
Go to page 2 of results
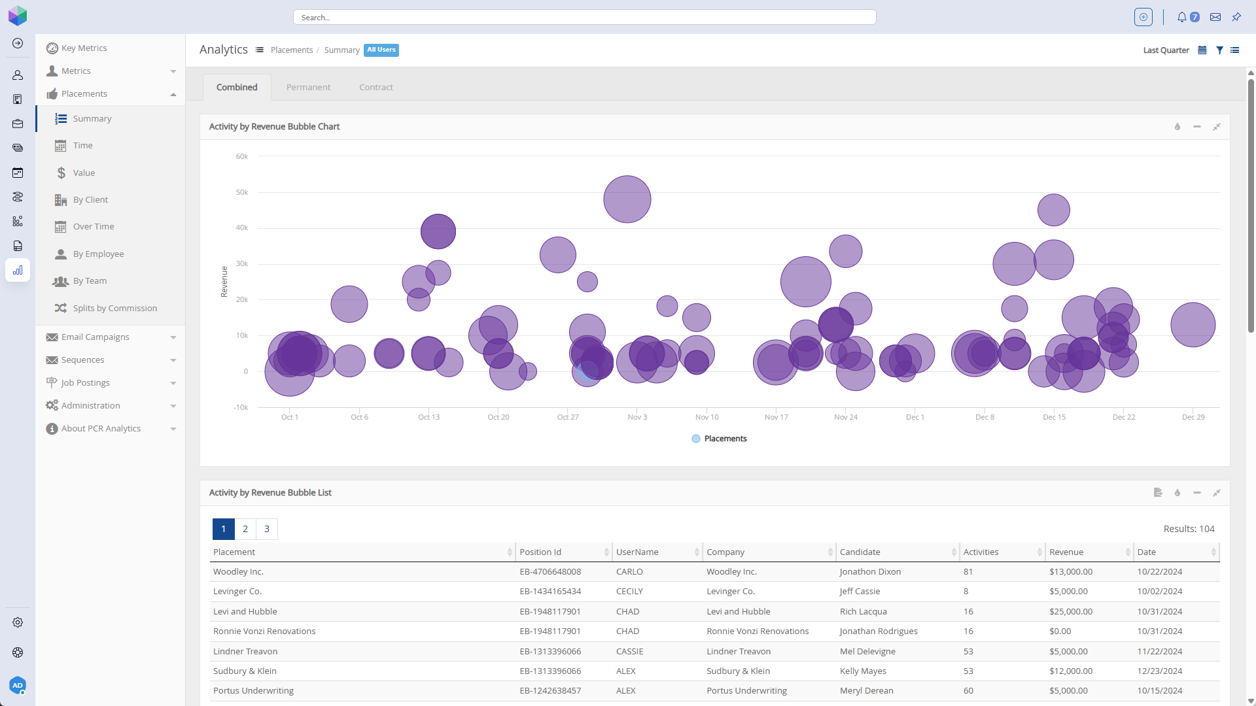click(245, 529)
